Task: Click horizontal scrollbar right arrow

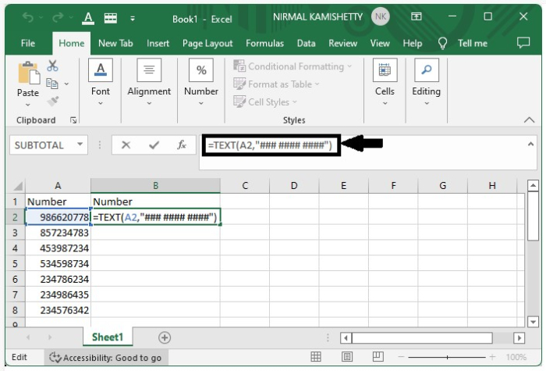Action: point(519,338)
